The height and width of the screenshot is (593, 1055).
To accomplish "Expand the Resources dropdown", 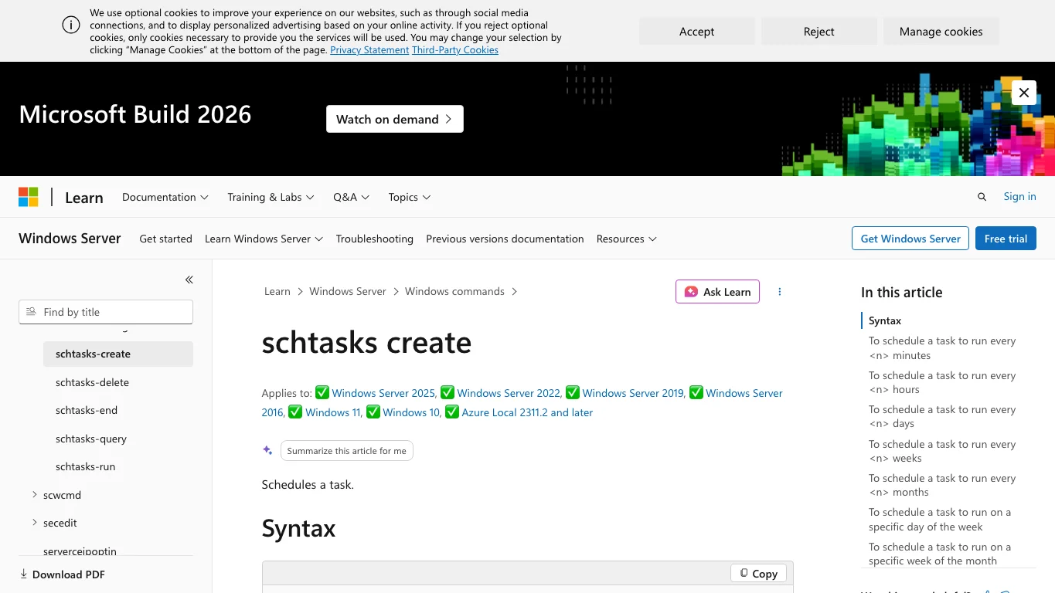I will [626, 239].
